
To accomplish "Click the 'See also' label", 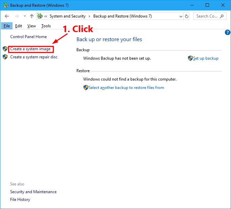I will (17, 184).
